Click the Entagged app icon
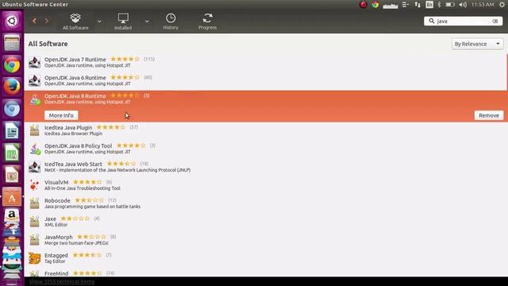 click(35, 258)
